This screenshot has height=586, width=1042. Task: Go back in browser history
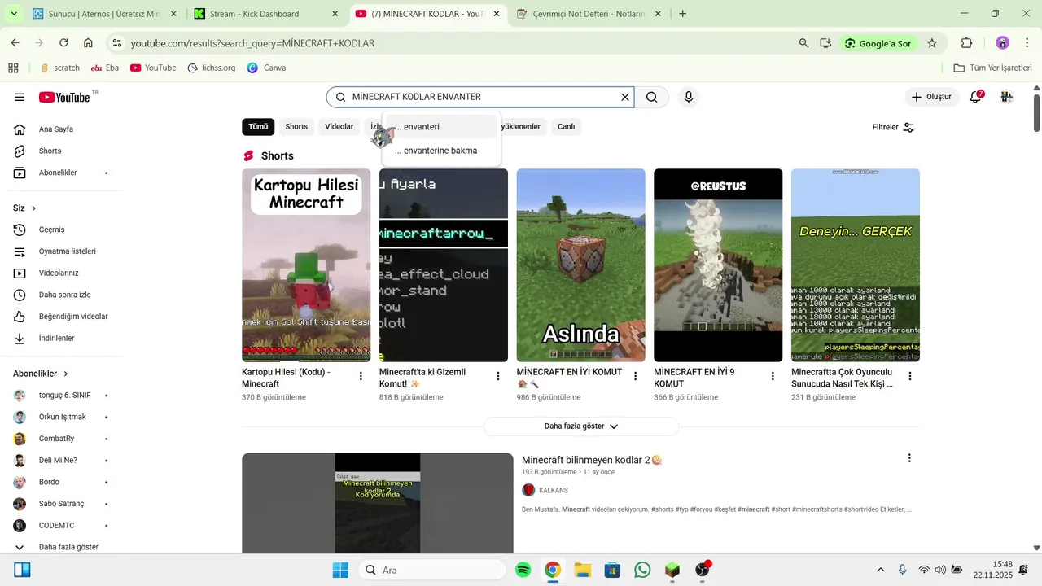(15, 43)
